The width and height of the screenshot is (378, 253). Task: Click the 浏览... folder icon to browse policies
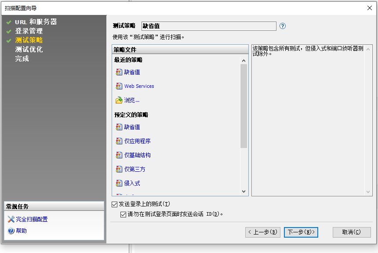(x=119, y=100)
